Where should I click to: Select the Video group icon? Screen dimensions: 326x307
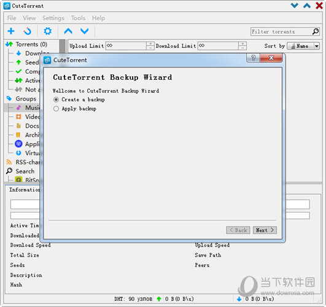[x=18, y=117]
